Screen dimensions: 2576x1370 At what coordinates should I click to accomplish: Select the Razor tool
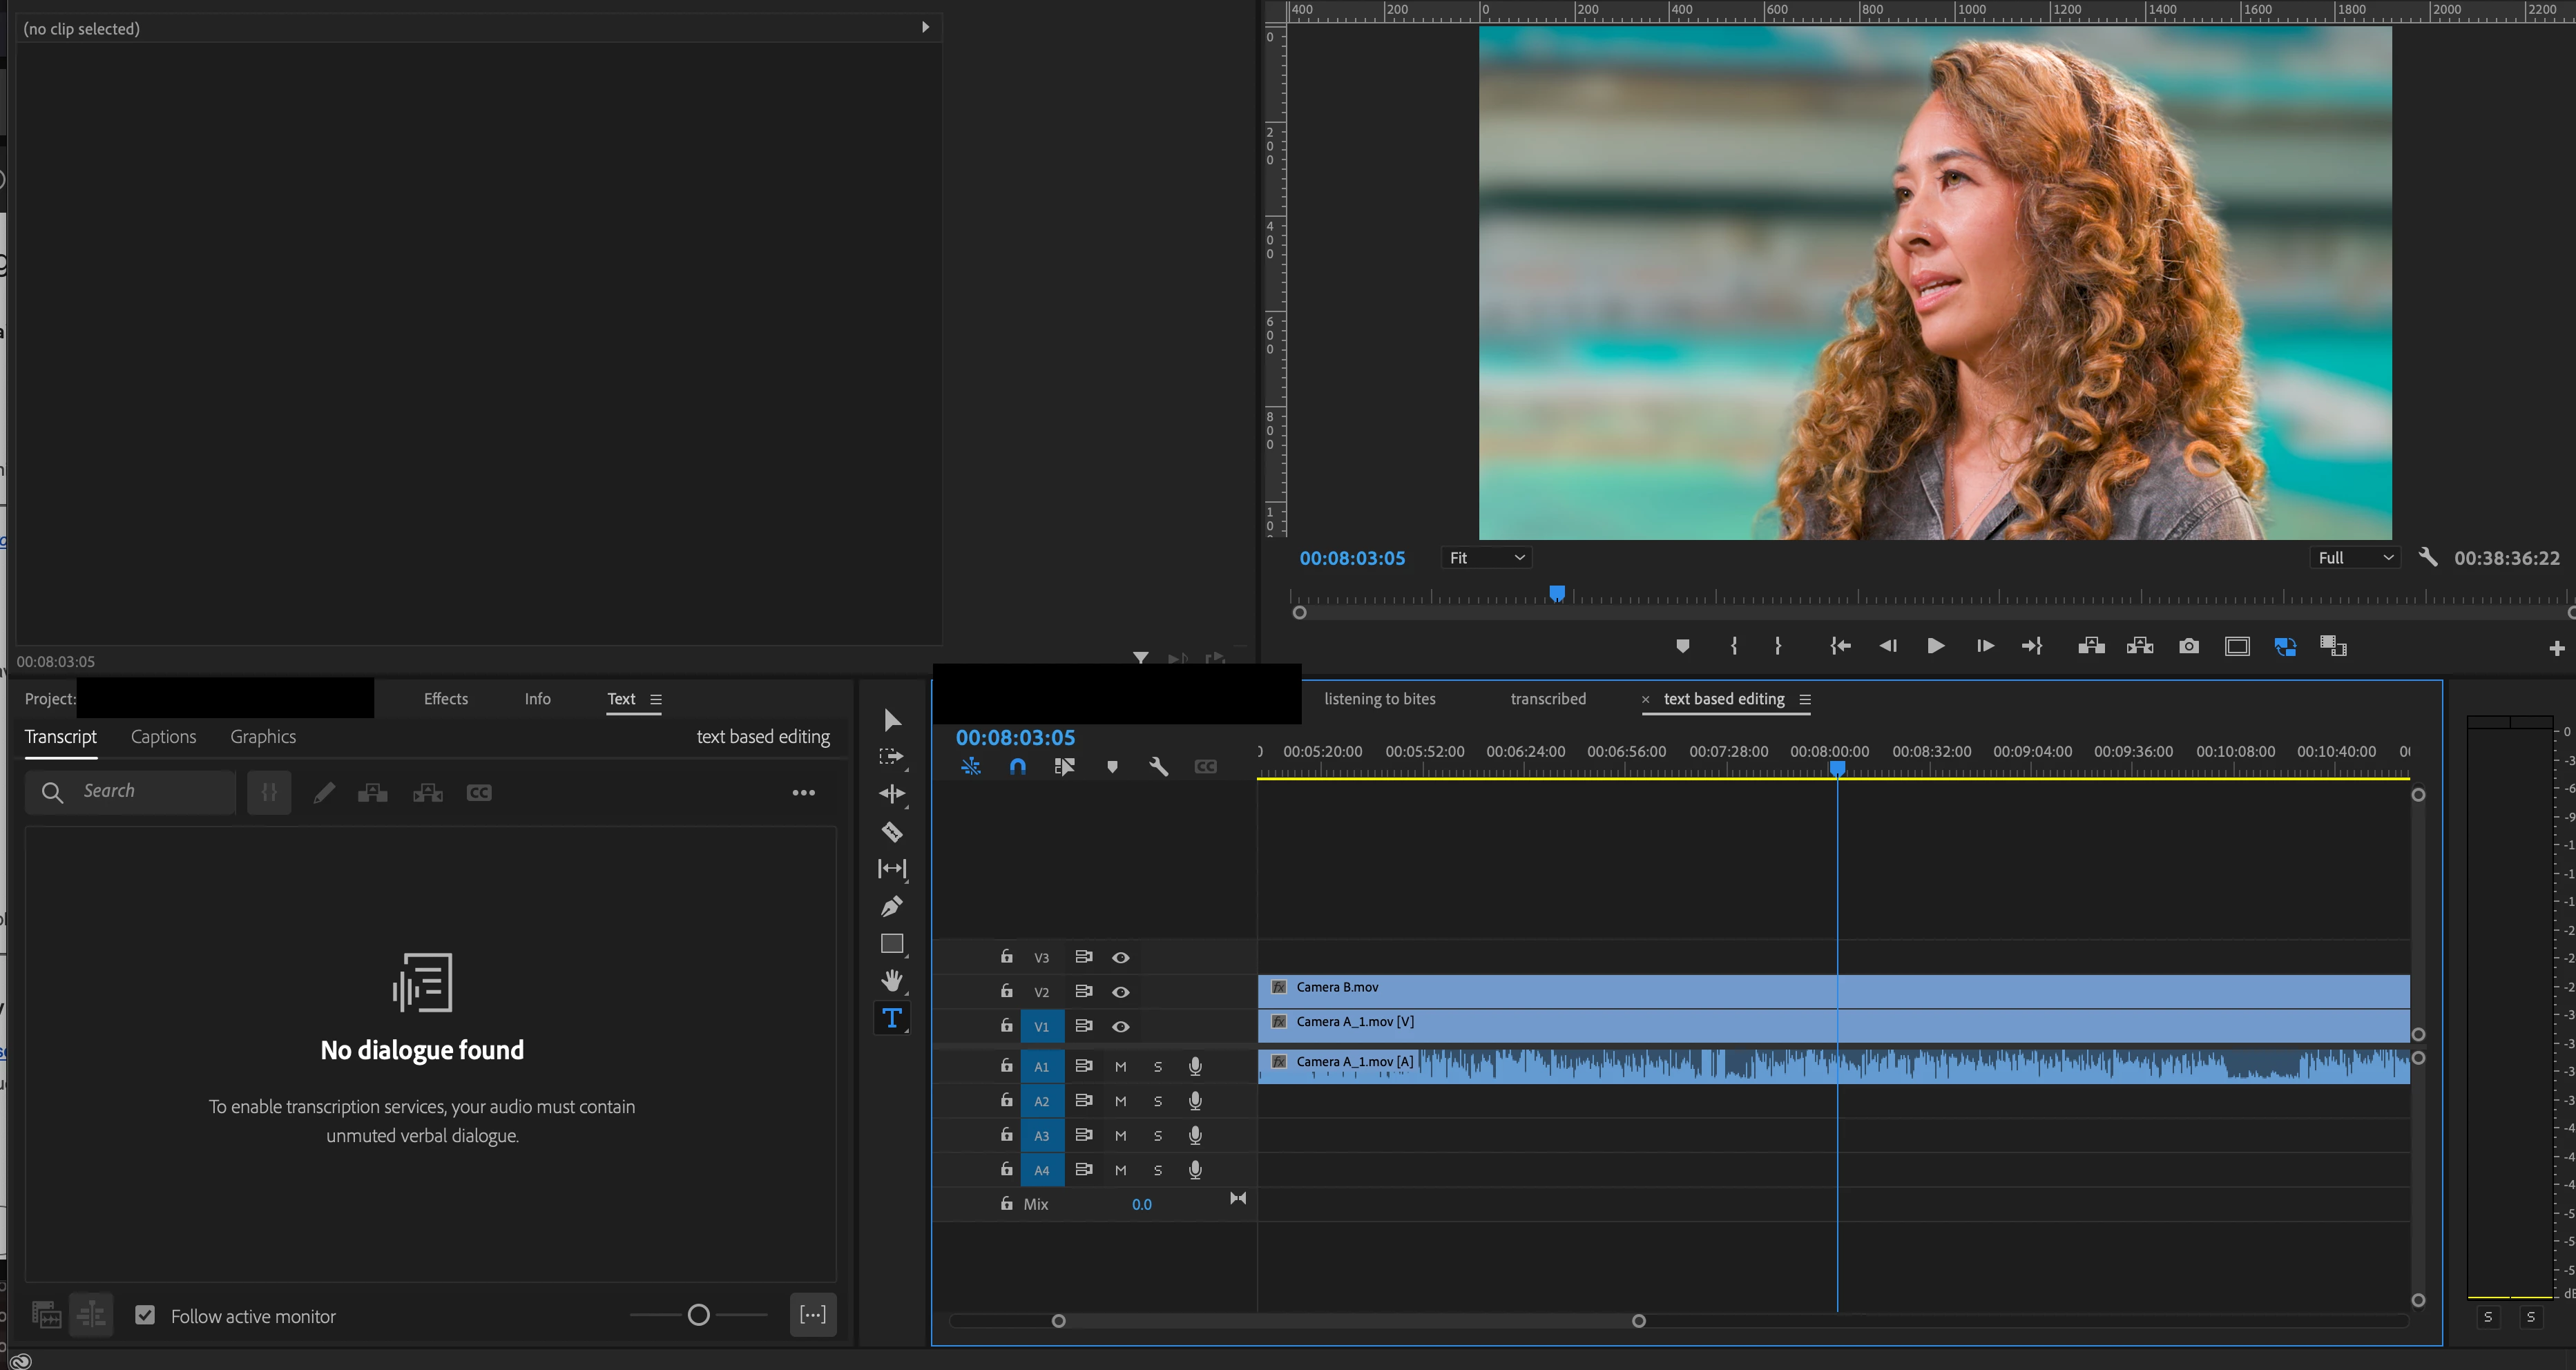tap(891, 831)
